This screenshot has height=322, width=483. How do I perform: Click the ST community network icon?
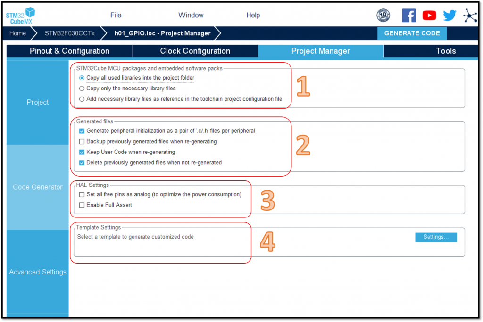click(x=470, y=16)
